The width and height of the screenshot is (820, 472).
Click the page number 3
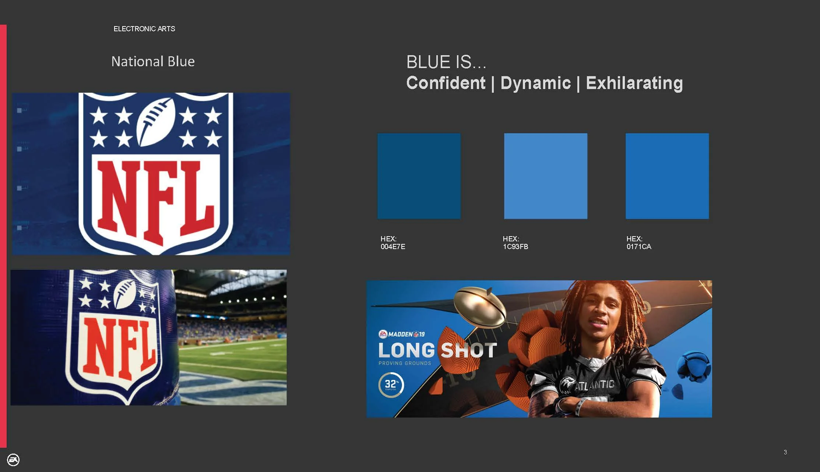coord(785,452)
